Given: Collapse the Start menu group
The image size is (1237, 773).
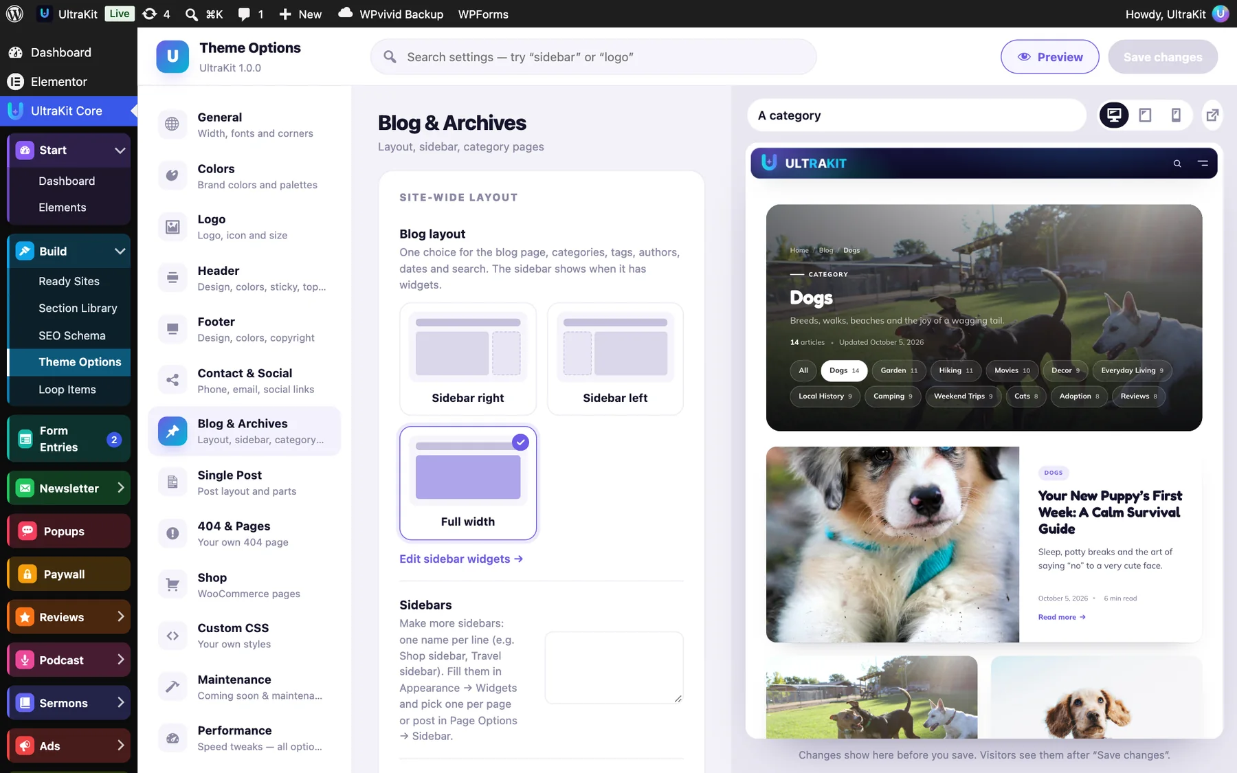Looking at the screenshot, I should [x=120, y=150].
